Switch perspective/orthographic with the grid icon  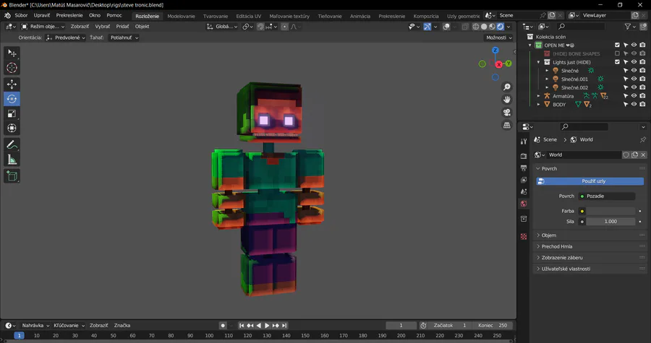coord(507,125)
